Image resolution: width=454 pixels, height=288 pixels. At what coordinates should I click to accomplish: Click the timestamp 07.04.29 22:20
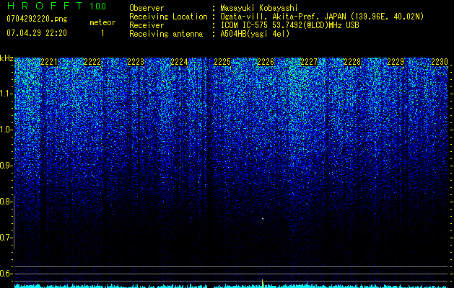click(37, 33)
